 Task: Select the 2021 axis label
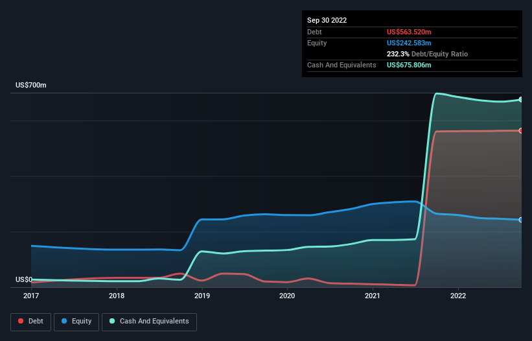(x=373, y=296)
